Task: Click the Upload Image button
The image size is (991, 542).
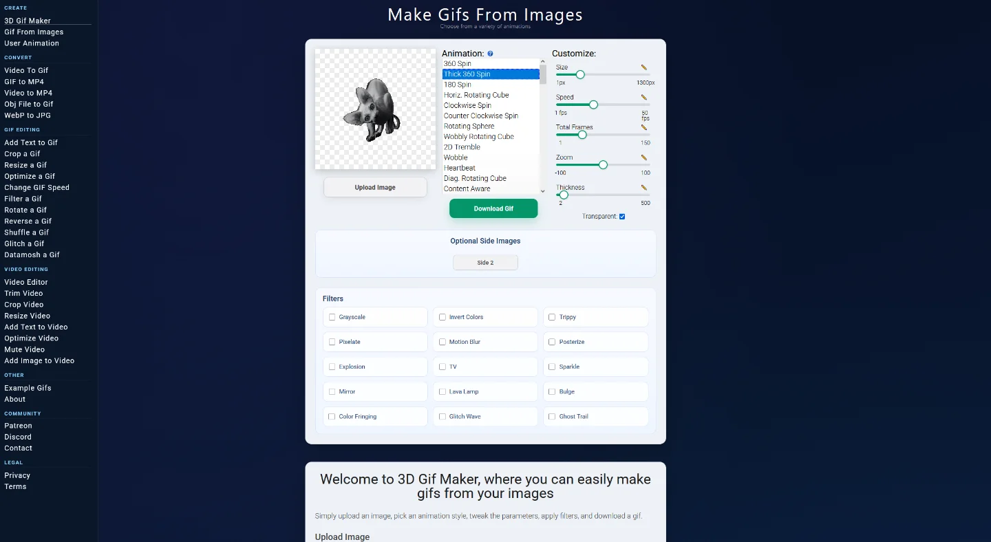Action: point(375,187)
